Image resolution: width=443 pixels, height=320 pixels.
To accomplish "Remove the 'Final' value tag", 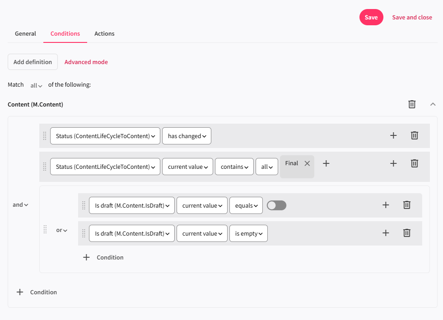I will pyautogui.click(x=307, y=163).
